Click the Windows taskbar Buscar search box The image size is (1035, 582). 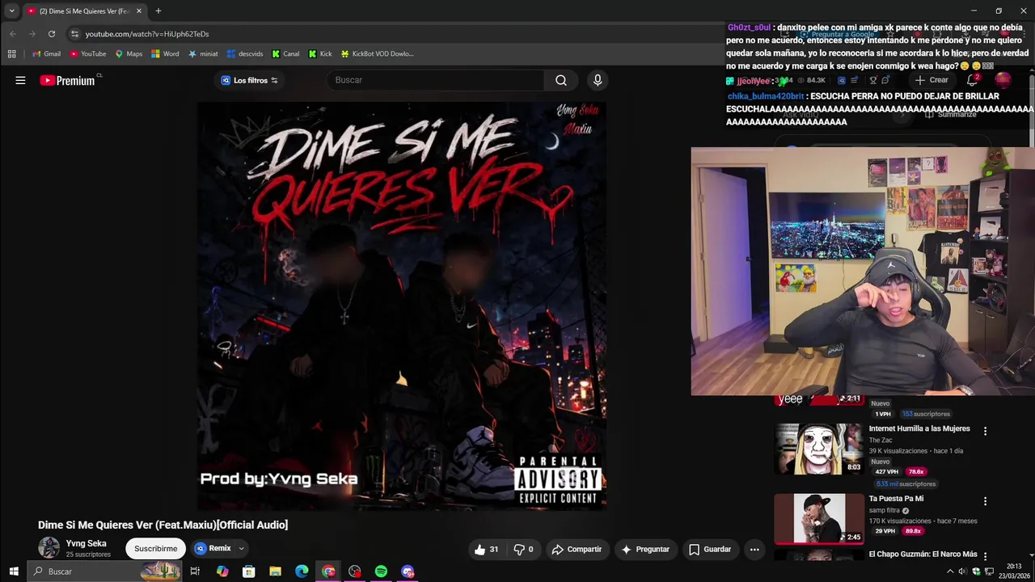pos(105,571)
